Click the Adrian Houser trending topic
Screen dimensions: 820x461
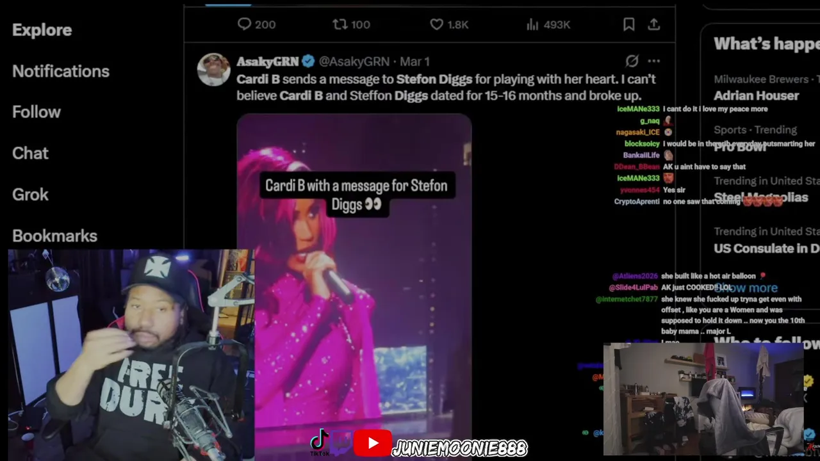click(x=756, y=95)
